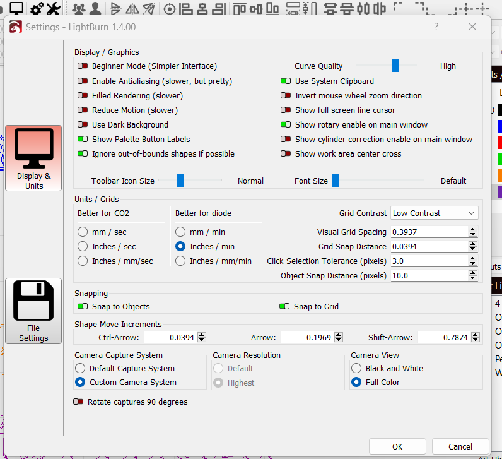
Task: Enable Use Dark Background
Action: click(83, 124)
